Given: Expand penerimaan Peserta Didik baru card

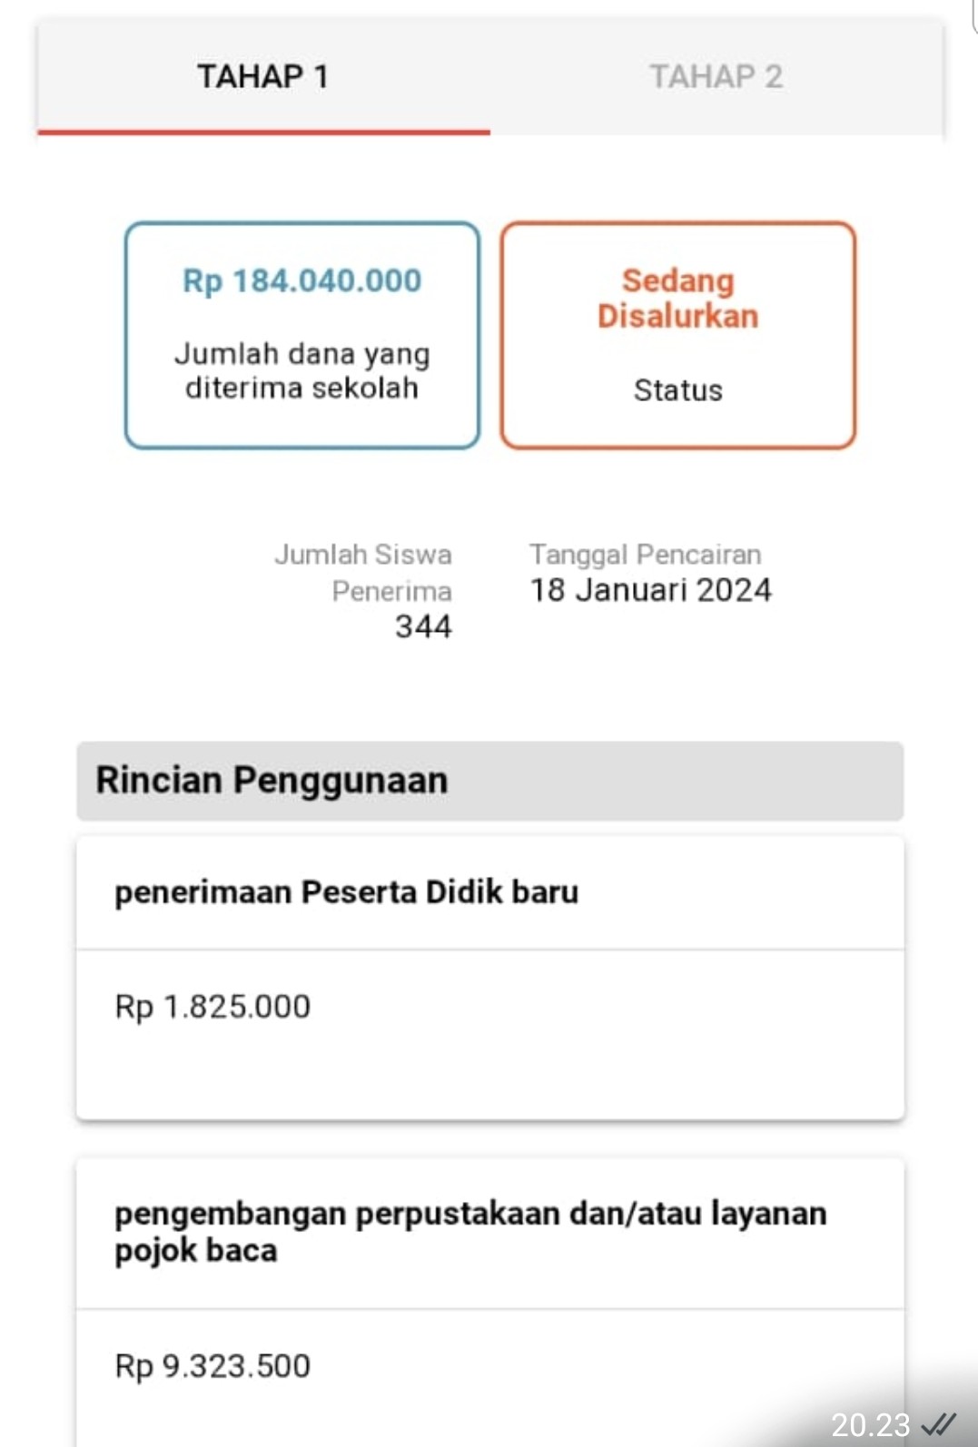Looking at the screenshot, I should tap(490, 892).
